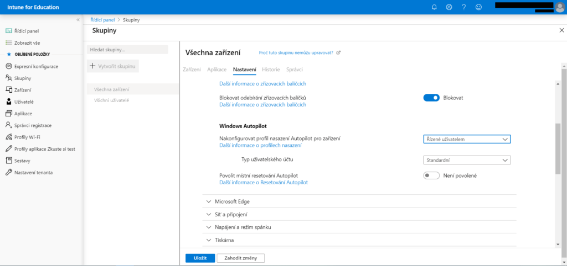Click the Hledat skupiny search field
This screenshot has height=277, width=567.
tap(127, 50)
